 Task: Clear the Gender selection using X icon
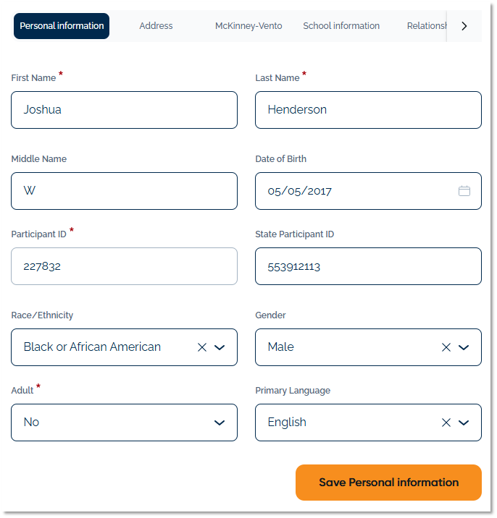446,347
